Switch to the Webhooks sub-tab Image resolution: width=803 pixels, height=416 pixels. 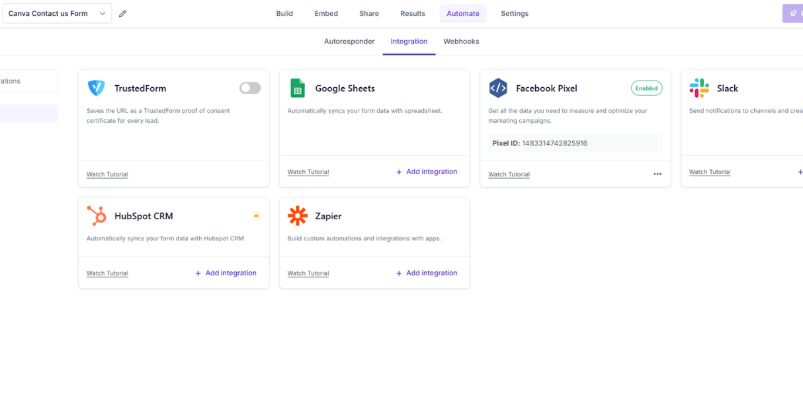(461, 41)
